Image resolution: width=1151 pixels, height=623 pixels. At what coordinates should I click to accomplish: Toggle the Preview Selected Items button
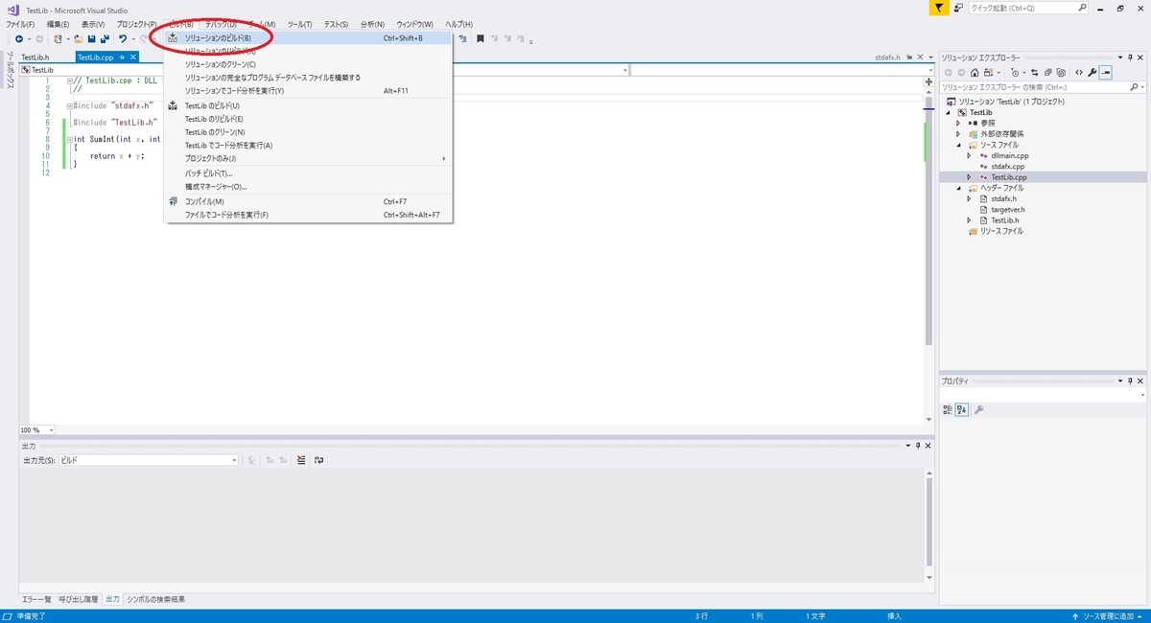(1106, 72)
